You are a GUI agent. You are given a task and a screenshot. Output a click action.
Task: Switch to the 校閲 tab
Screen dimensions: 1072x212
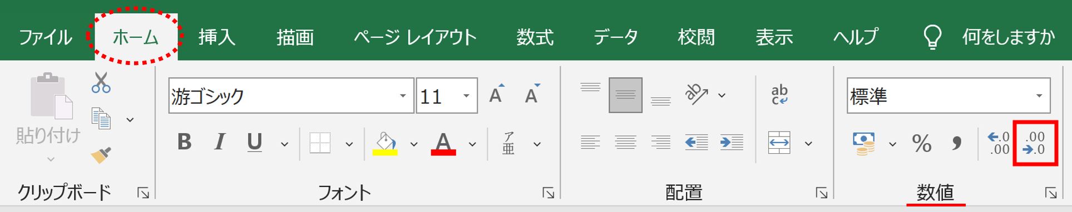pyautogui.click(x=696, y=37)
